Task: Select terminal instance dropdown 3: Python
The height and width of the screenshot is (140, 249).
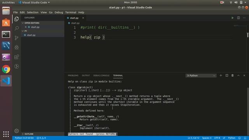Action: [201, 75]
